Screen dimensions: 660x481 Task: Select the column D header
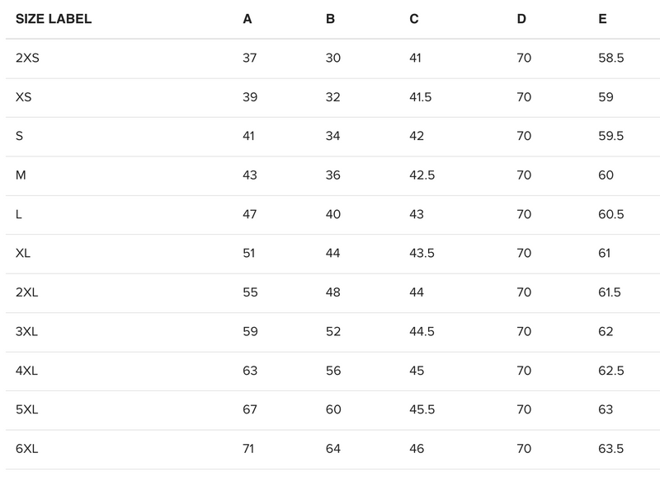pos(521,19)
